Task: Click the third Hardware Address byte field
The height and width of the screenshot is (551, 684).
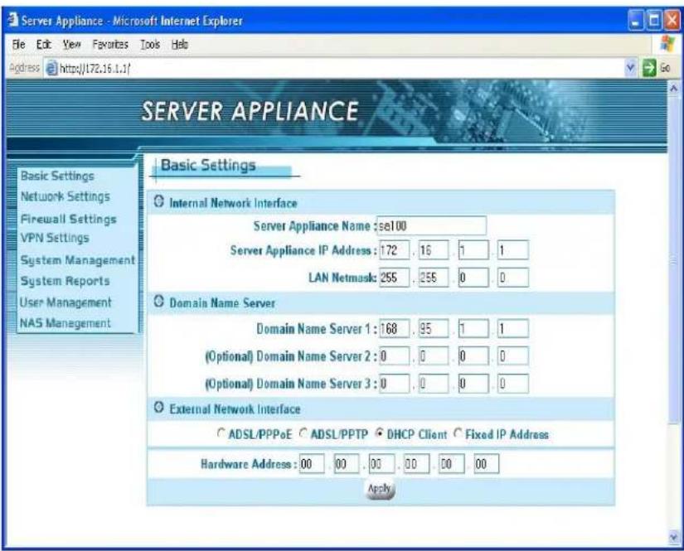Action: click(381, 463)
